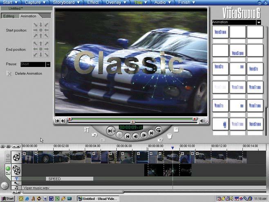Click the trash bin delete icon
The width and height of the screenshot is (269, 202).
coord(170,136)
